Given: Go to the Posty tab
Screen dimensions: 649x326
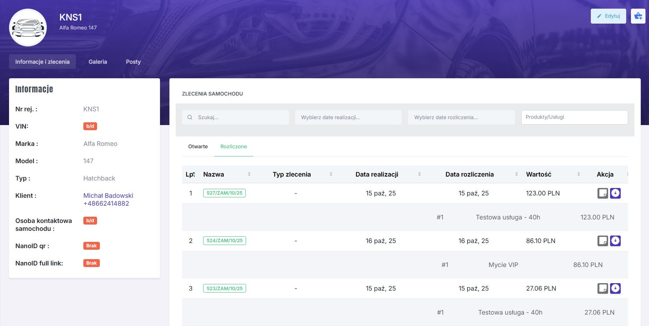Looking at the screenshot, I should [x=133, y=62].
